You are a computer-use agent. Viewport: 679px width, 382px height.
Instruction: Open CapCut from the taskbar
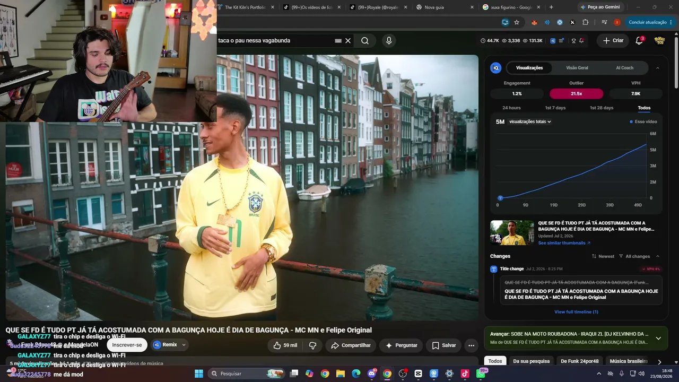click(x=418, y=374)
